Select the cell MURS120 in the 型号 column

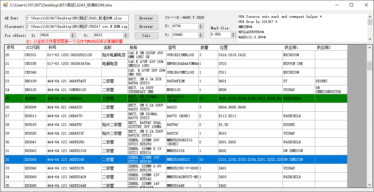(x=182, y=90)
